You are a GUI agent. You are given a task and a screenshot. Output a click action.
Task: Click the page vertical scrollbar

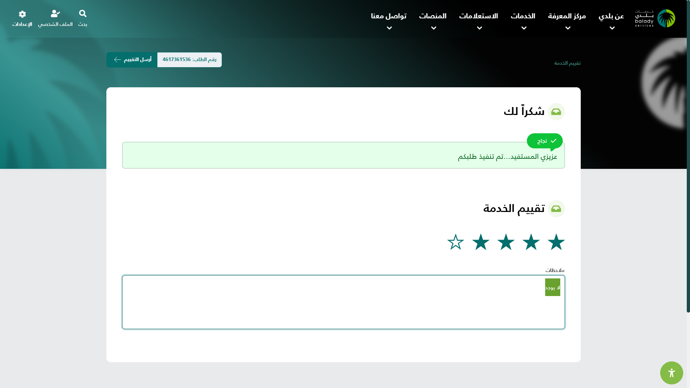point(688,156)
